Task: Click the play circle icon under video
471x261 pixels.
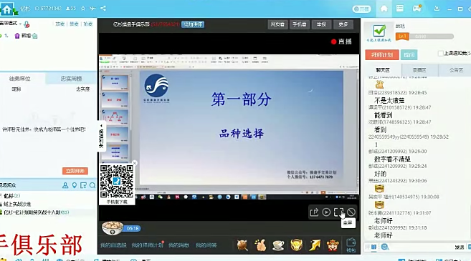Action: tap(326, 212)
